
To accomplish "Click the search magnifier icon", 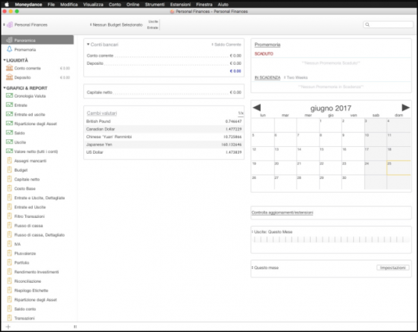I will (367, 25).
